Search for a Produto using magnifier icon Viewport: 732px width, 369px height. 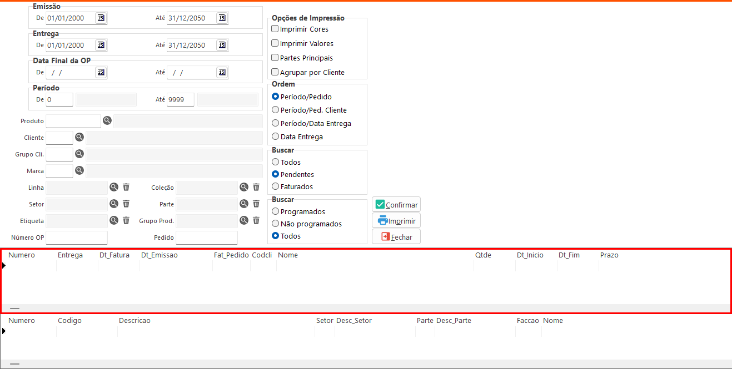tap(107, 120)
